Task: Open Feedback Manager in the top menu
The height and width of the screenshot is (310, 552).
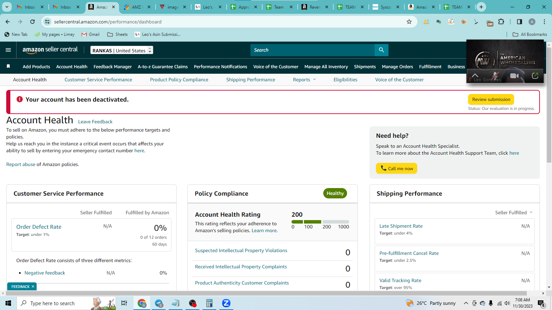Action: pos(112,67)
